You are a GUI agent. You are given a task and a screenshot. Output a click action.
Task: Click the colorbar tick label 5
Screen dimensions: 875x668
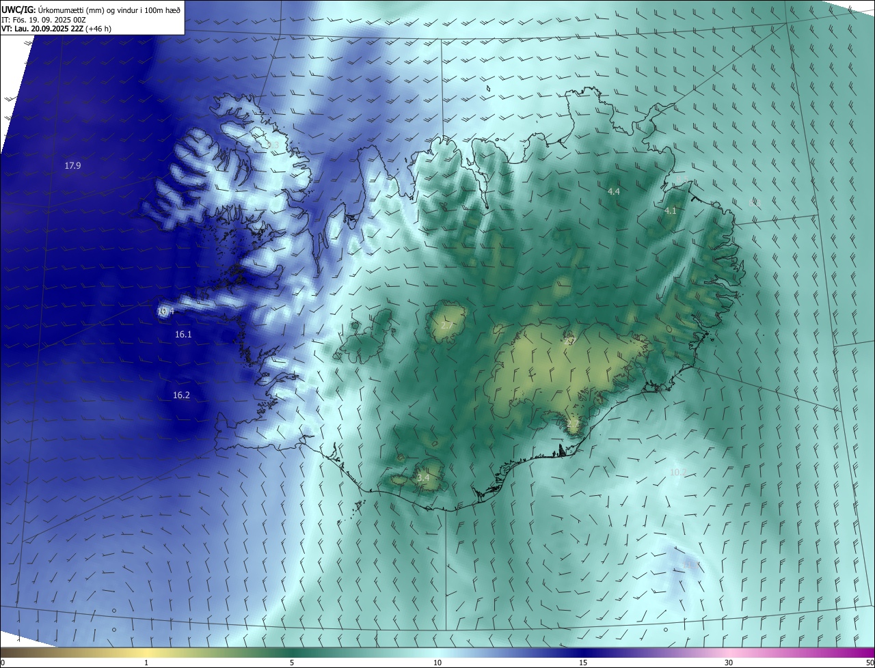tap(292, 663)
